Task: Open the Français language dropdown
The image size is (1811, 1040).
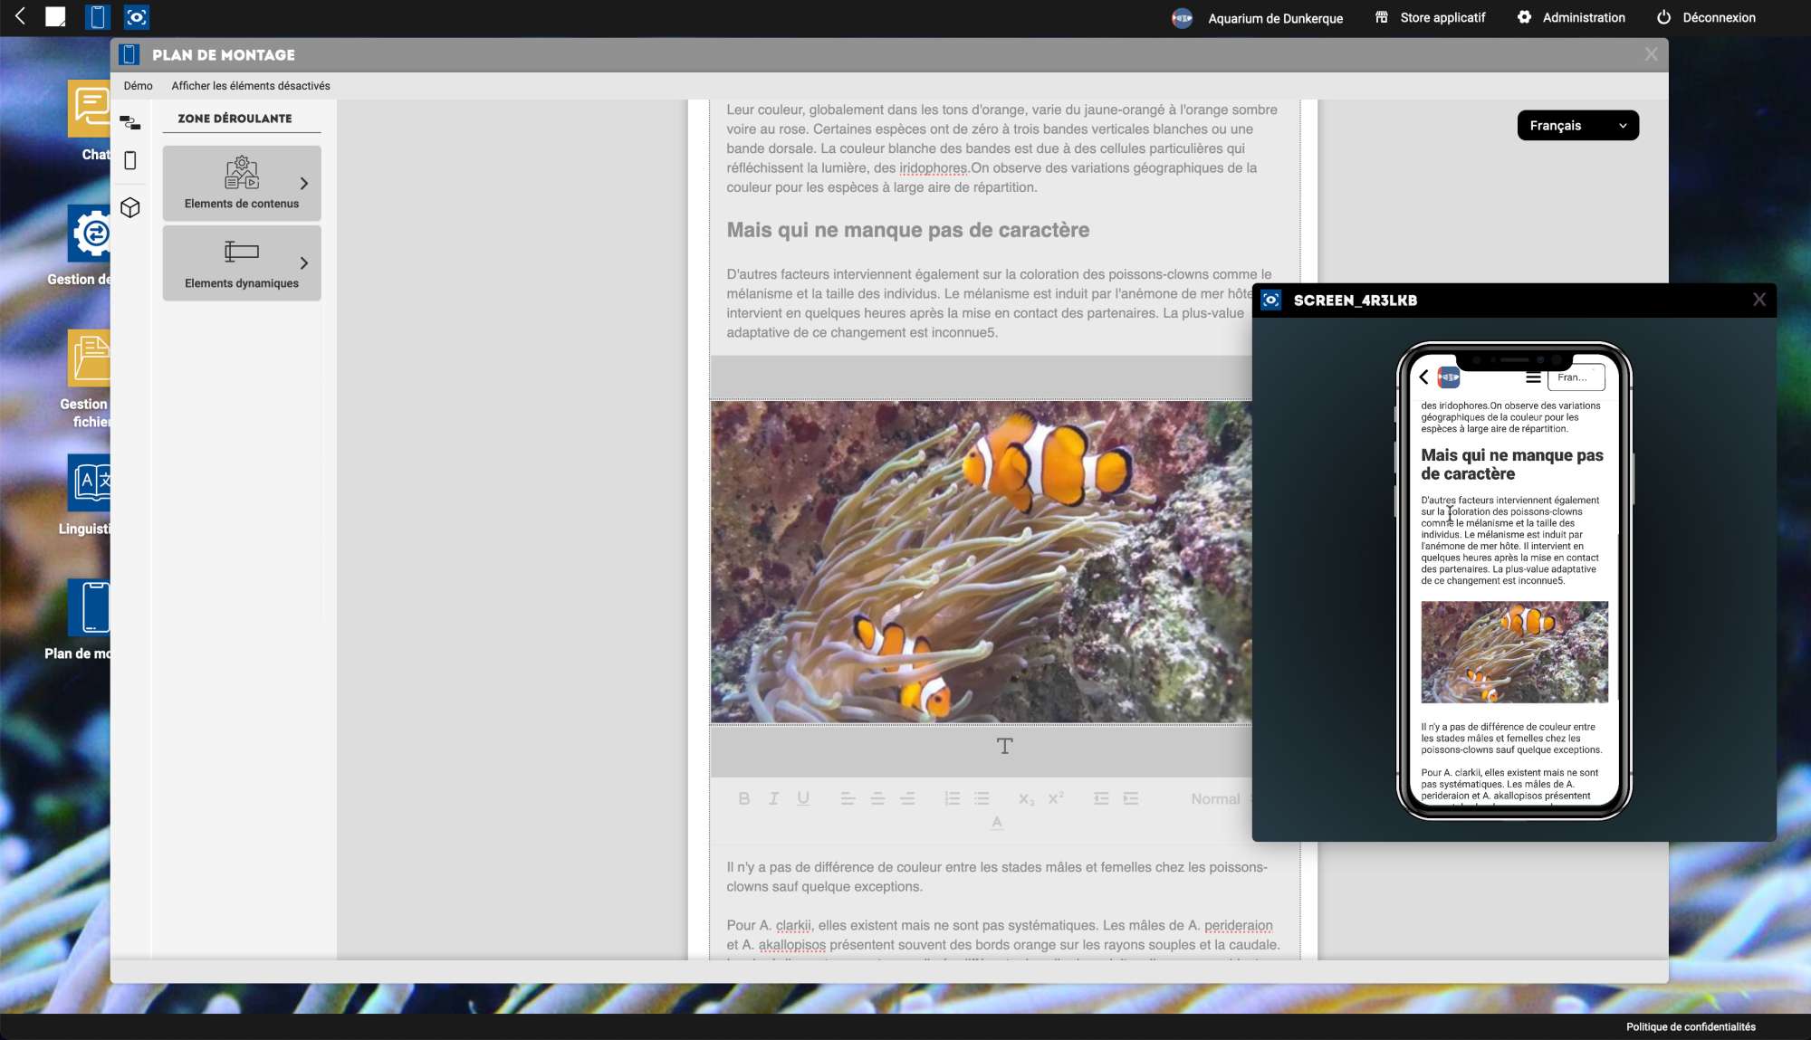Action: [x=1577, y=126]
